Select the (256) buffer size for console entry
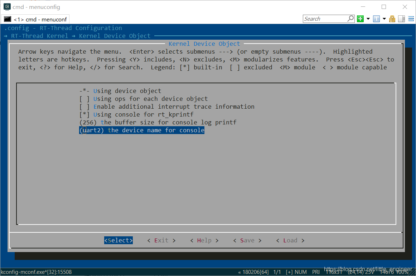This screenshot has height=276, width=416. (x=158, y=122)
